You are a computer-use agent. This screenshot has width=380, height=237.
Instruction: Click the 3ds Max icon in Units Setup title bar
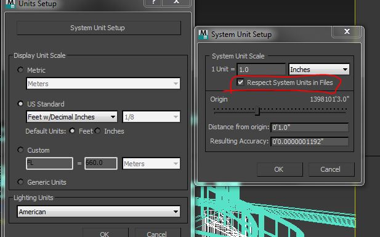(x=10, y=4)
